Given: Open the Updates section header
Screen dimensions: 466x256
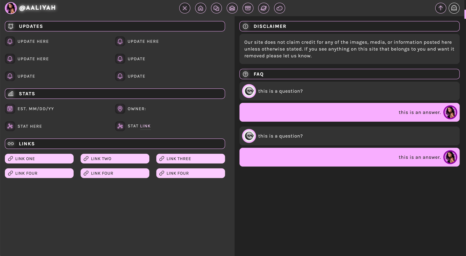Looking at the screenshot, I should pyautogui.click(x=115, y=26).
